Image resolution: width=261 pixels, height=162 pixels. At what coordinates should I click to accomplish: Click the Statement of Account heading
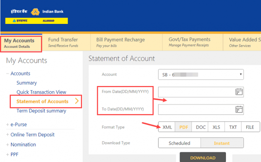click(122, 58)
